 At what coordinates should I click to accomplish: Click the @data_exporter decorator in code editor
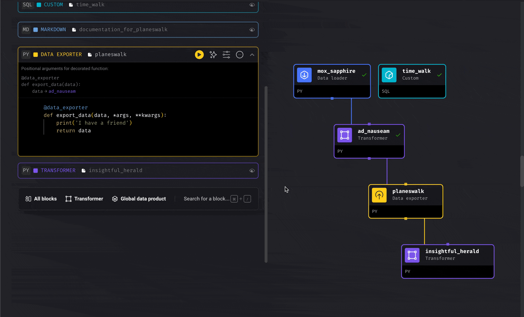(65, 107)
